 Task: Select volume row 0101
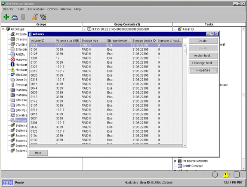(106, 49)
